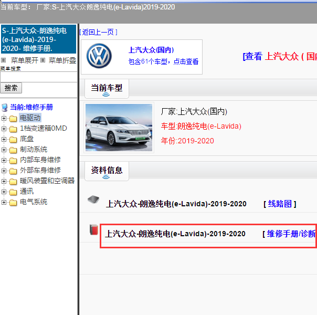317x315 pixels.
Task: Click the 上汽大众-朗逸纯电 title in 维修手册 row
Action: pyautogui.click(x=175, y=234)
